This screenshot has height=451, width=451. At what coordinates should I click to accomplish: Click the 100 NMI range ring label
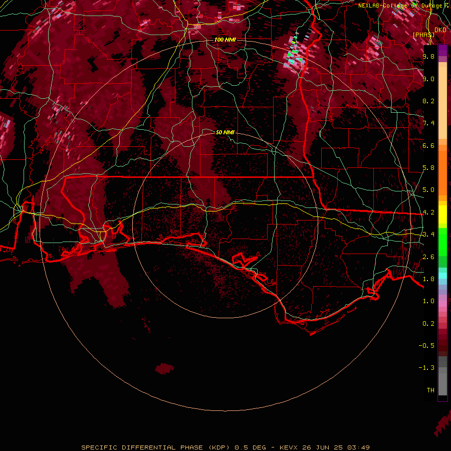coord(225,40)
